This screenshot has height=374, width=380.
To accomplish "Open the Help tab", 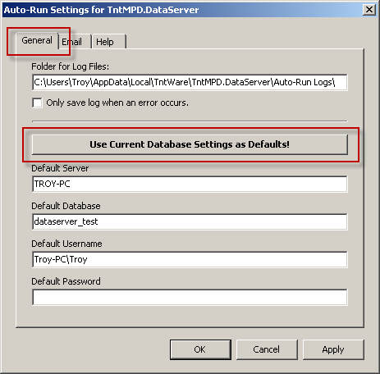I will pos(109,42).
